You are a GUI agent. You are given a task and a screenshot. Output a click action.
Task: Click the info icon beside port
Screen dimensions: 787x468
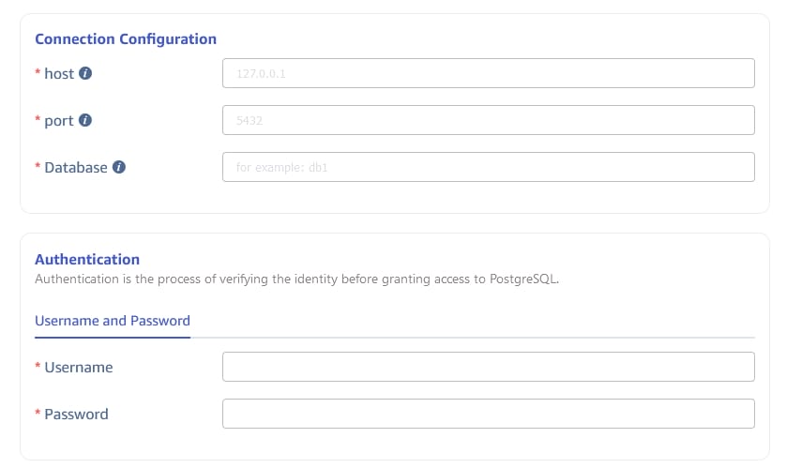[85, 120]
